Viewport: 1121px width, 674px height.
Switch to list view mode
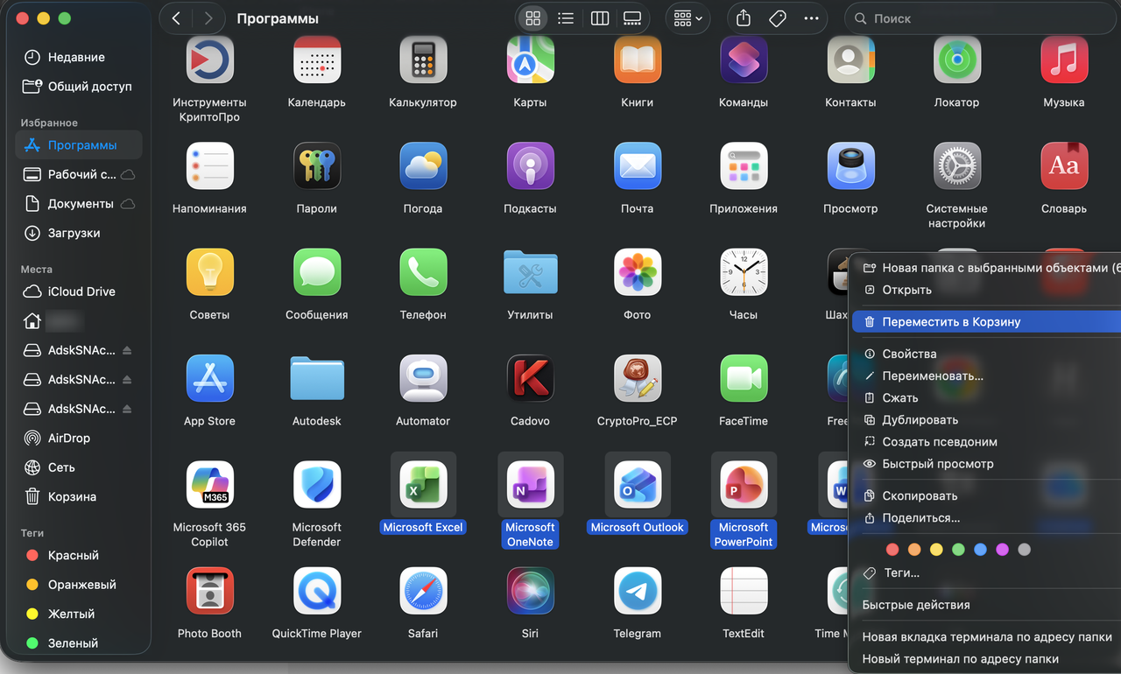click(x=566, y=18)
